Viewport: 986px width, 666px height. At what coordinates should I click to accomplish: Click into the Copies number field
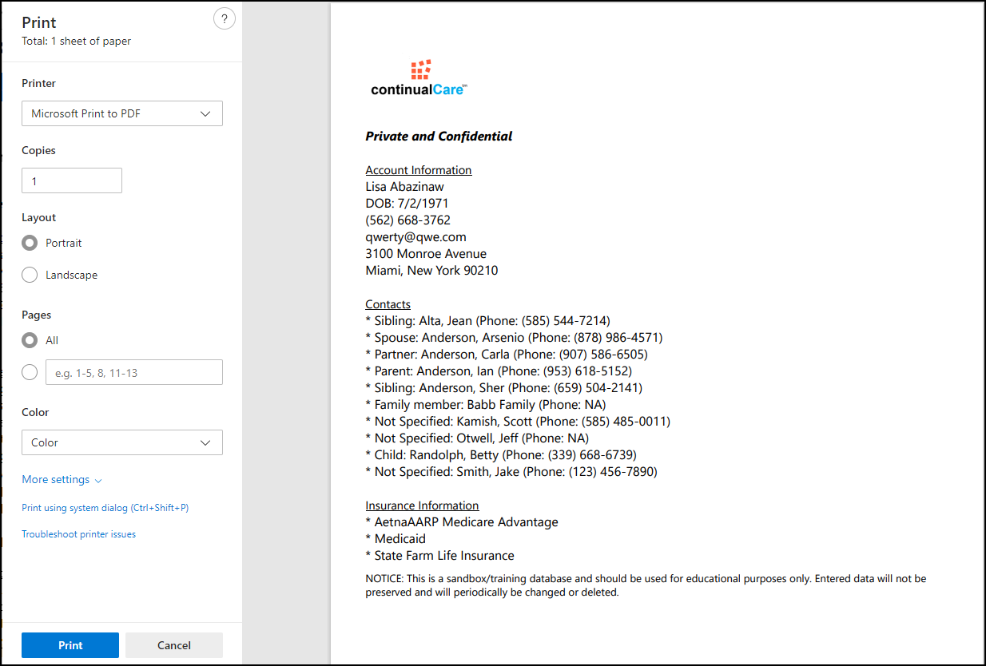coord(72,180)
